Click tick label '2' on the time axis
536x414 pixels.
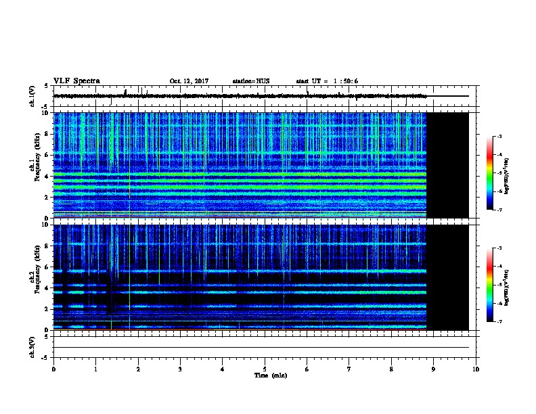(x=138, y=369)
